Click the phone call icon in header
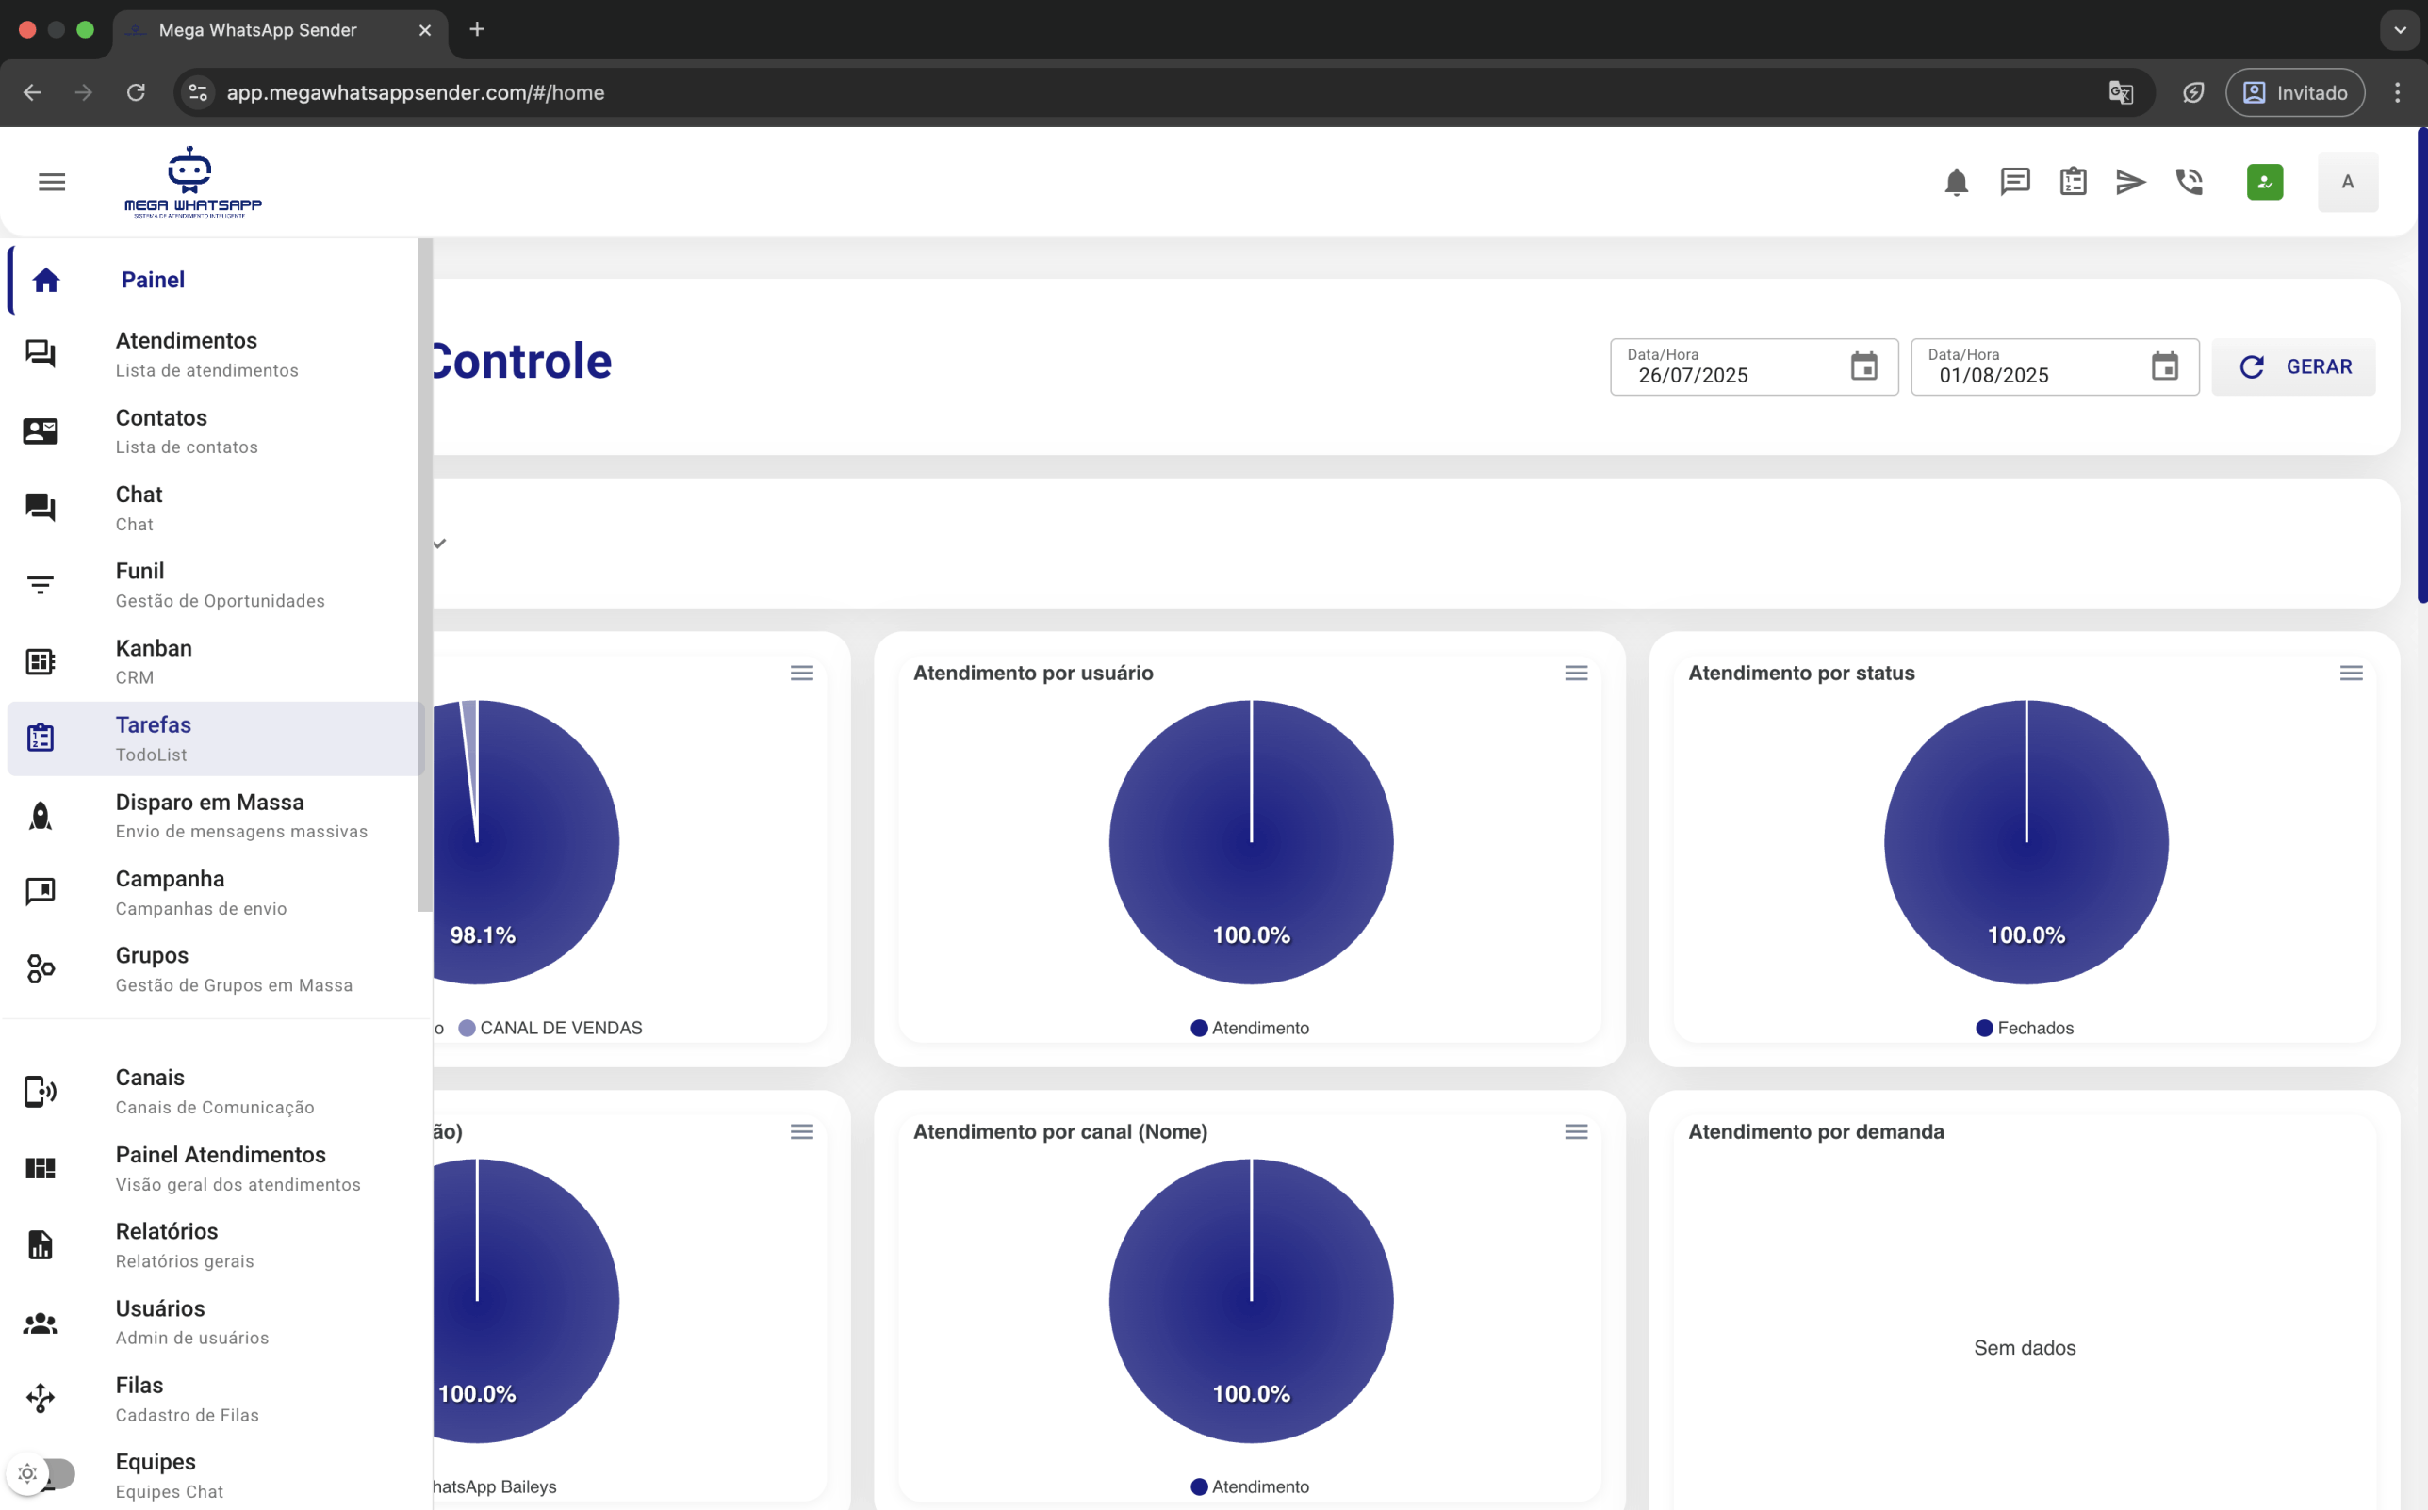Screen dimensions: 2428x1510 (2190, 182)
